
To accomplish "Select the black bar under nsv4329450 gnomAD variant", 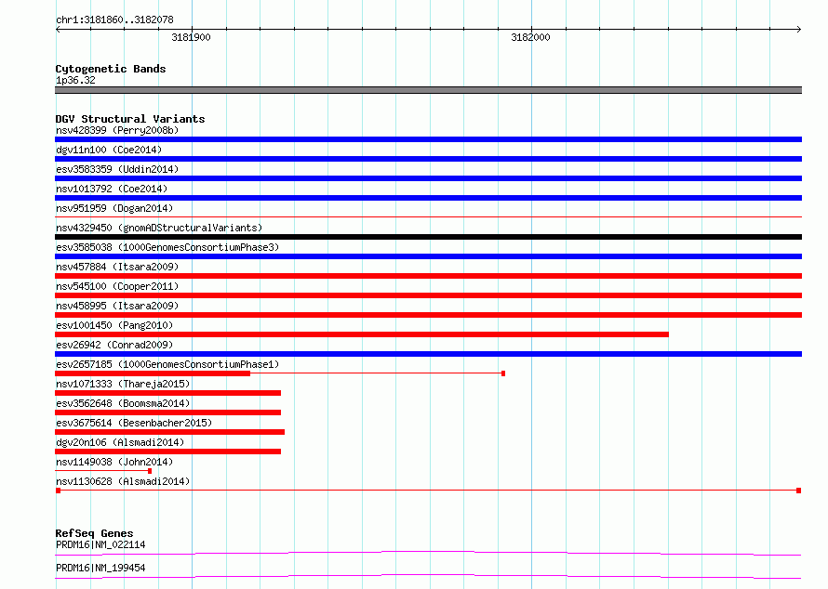I will pyautogui.click(x=428, y=237).
